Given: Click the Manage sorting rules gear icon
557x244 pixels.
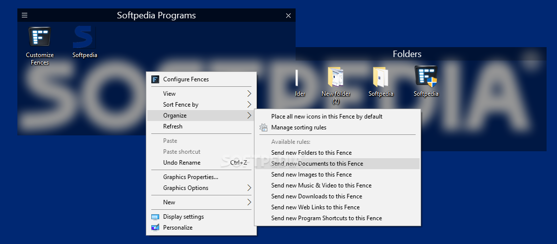Looking at the screenshot, I should pos(263,127).
